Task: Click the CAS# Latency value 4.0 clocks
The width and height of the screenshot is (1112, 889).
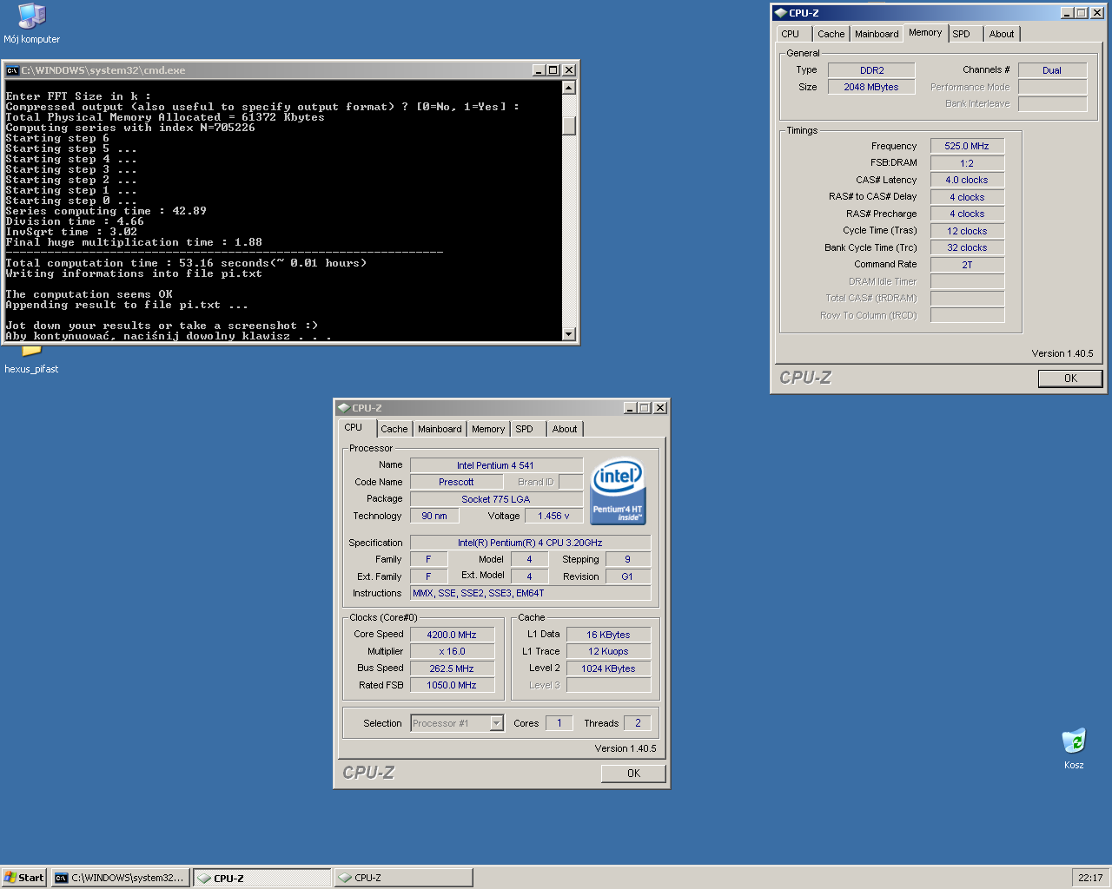Action: (967, 180)
